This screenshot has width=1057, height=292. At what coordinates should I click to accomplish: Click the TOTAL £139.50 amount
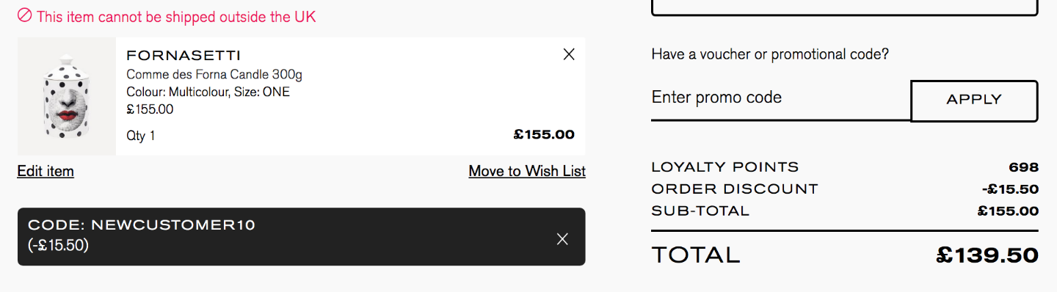click(987, 255)
